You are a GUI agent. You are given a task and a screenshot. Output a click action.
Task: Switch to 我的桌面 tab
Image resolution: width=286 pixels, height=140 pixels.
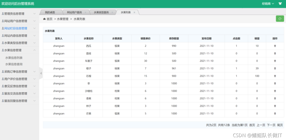(50, 12)
